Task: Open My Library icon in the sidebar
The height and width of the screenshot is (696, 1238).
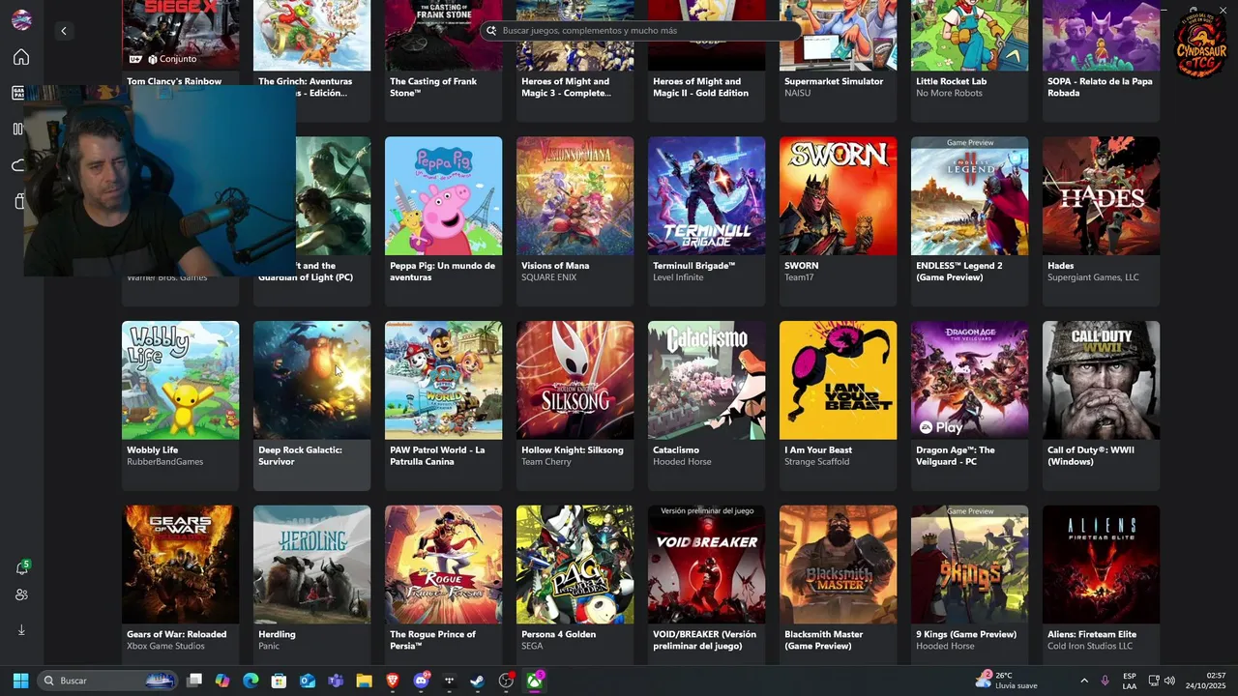Action: tap(17, 129)
